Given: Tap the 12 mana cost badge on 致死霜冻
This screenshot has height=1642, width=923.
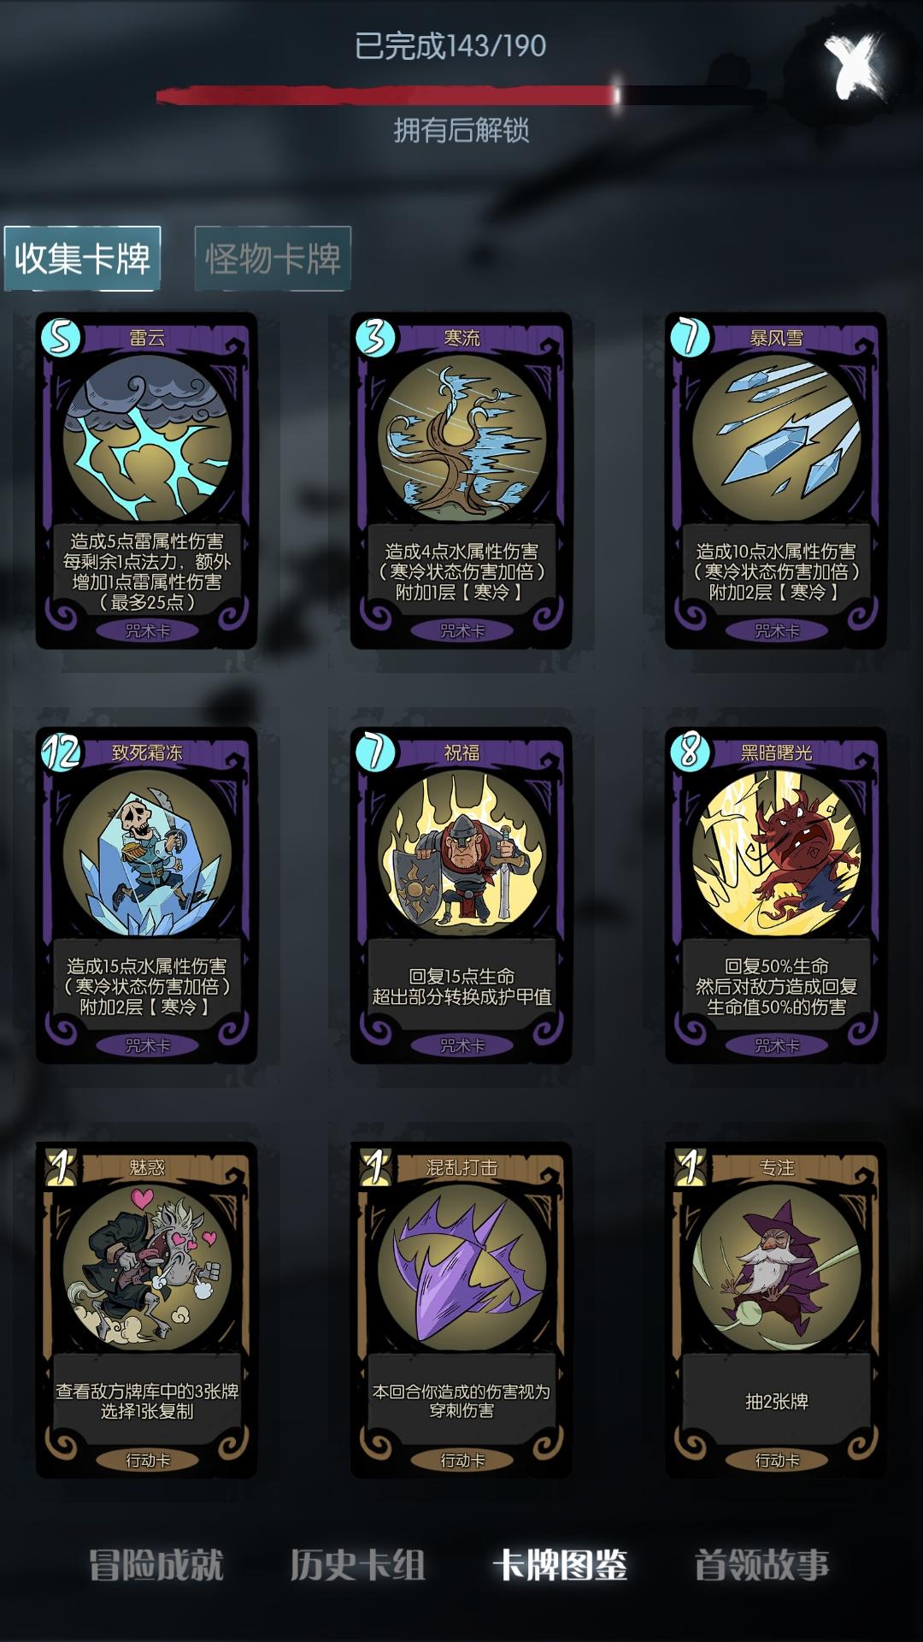Looking at the screenshot, I should [x=62, y=753].
